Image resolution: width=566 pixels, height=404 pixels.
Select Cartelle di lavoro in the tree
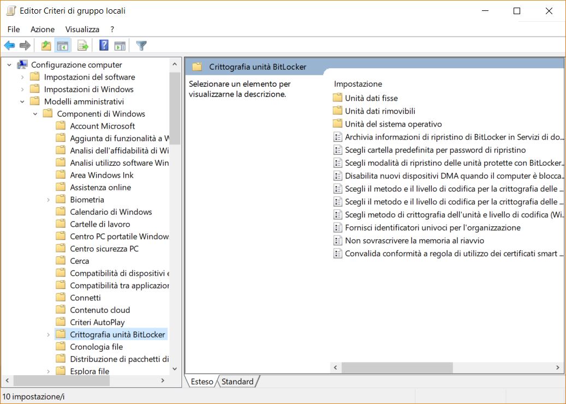coord(100,224)
